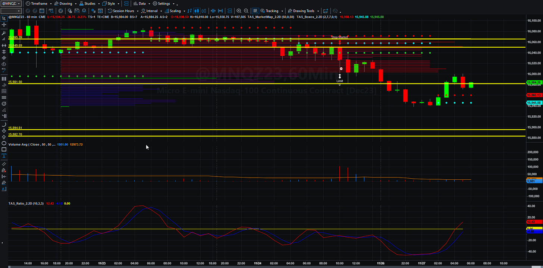The width and height of the screenshot is (543, 268).
Task: Zoom in on the chart with the magnifier plus icon
Action: tap(239, 11)
